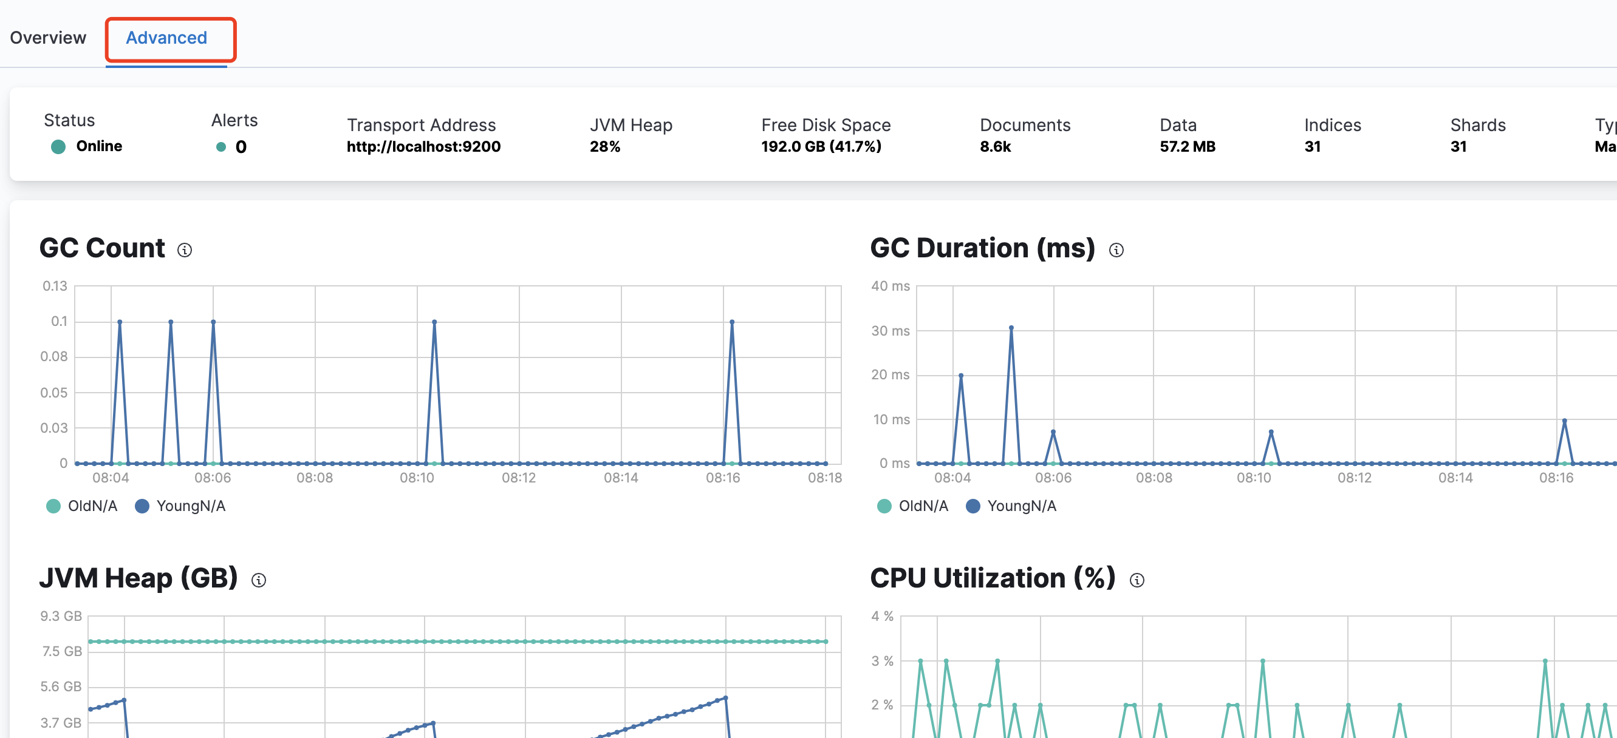This screenshot has height=738, width=1617.
Task: Open the JVM Heap (GB) info icon
Action: 259,580
